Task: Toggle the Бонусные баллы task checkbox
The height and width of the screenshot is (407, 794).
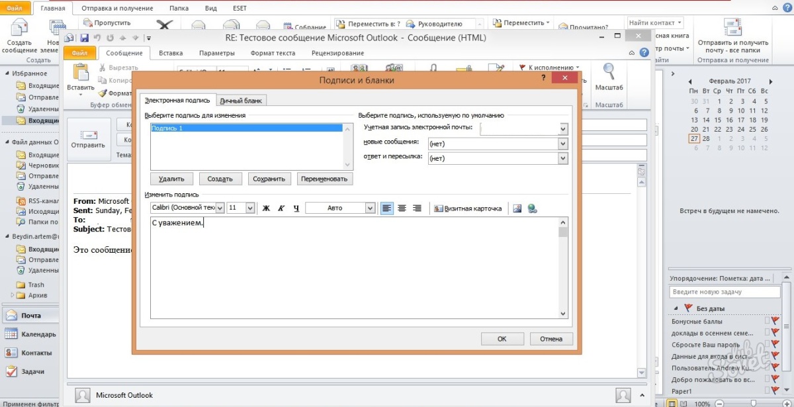Action: coord(767,321)
